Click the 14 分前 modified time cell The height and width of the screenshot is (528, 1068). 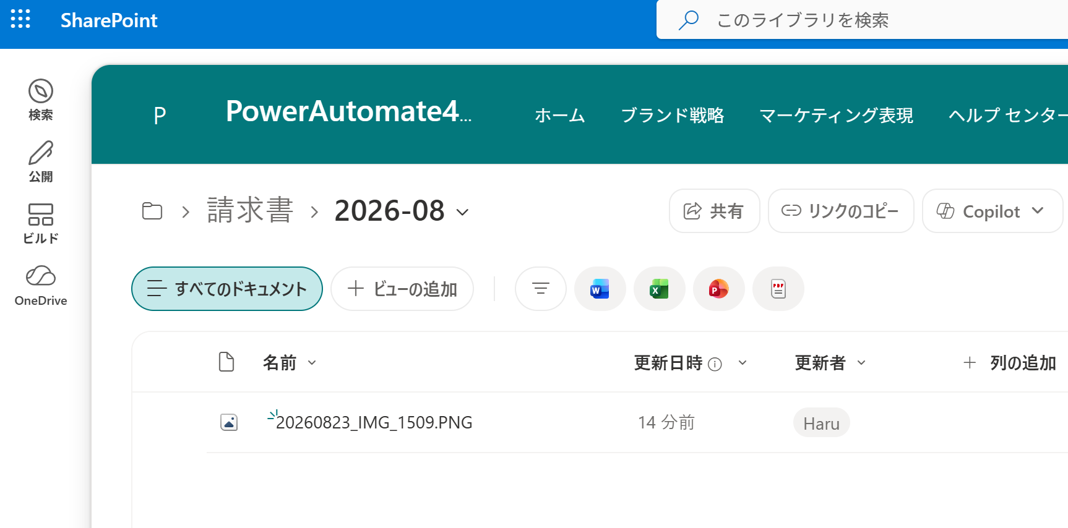pos(666,422)
